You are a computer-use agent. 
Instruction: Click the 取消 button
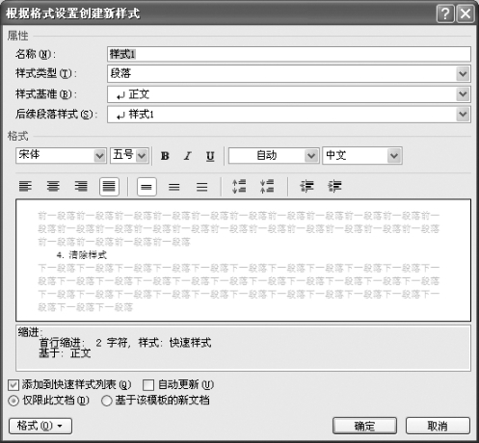coord(438,426)
